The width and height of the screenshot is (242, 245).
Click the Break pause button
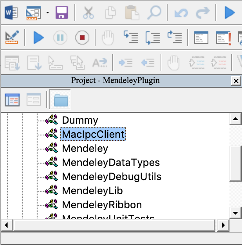60,38
